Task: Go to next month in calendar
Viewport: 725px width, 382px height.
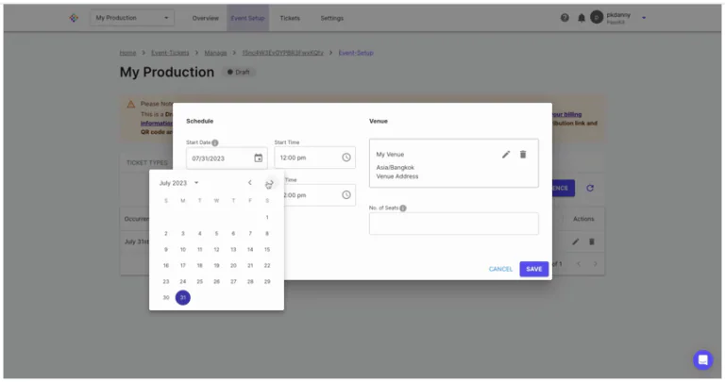Action: (x=270, y=183)
